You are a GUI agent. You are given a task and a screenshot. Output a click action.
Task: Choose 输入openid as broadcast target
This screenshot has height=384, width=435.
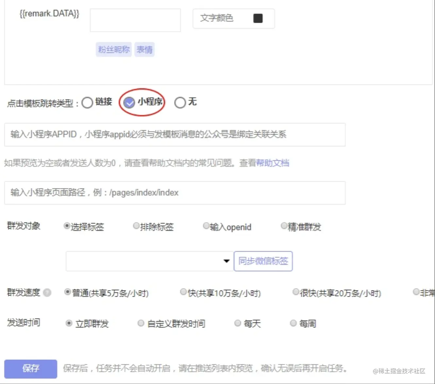coord(206,226)
